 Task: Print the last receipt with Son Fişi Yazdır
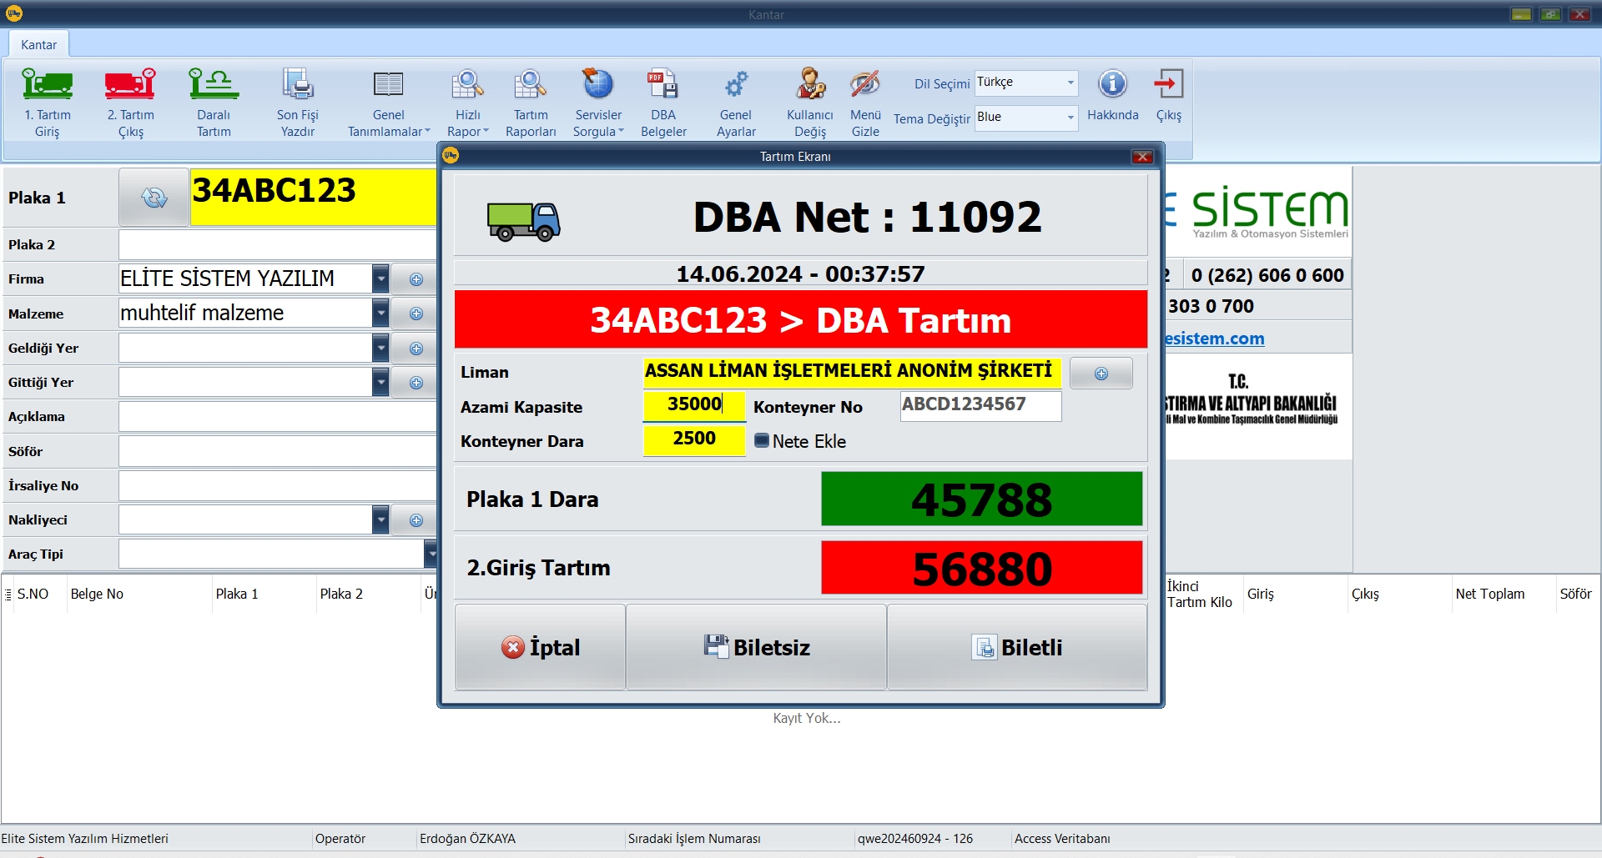(298, 100)
